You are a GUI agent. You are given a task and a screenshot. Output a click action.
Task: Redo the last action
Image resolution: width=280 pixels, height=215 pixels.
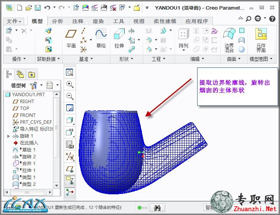click(x=62, y=8)
